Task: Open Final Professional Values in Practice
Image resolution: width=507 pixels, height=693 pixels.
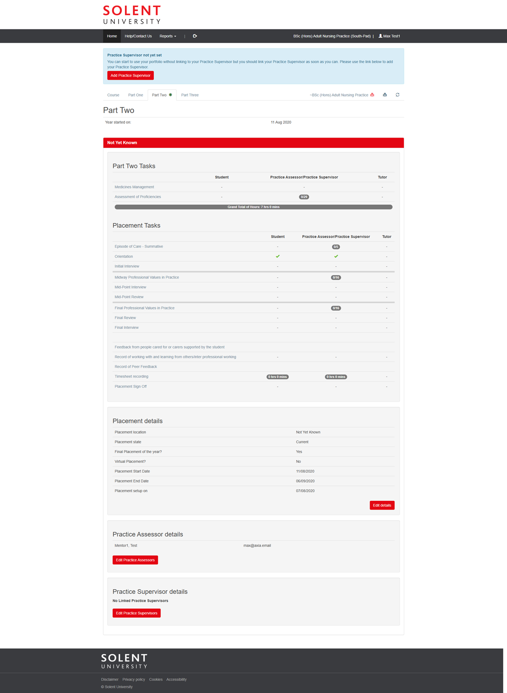Action: [145, 308]
